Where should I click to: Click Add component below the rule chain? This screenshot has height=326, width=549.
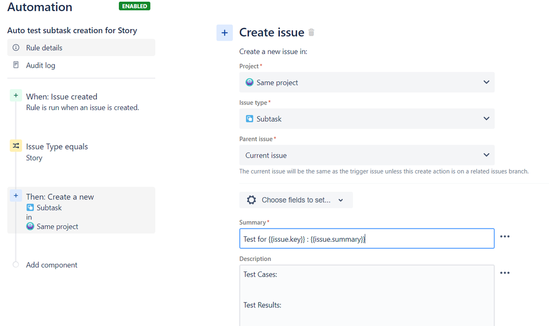click(x=51, y=265)
